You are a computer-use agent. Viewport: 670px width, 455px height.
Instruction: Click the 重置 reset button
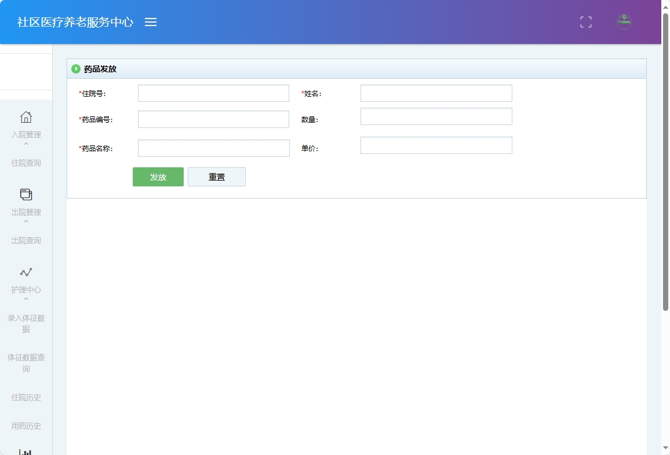[x=217, y=177]
